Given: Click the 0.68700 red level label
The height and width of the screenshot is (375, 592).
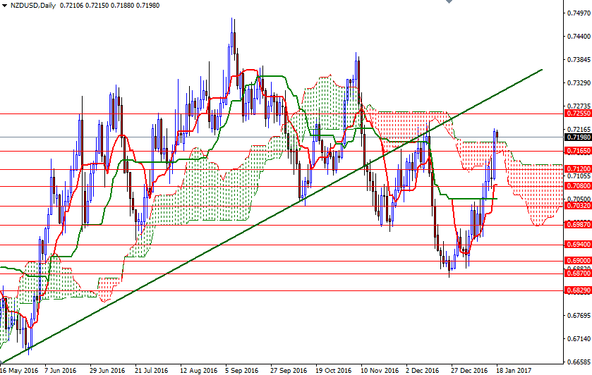Looking at the screenshot, I should [578, 273].
